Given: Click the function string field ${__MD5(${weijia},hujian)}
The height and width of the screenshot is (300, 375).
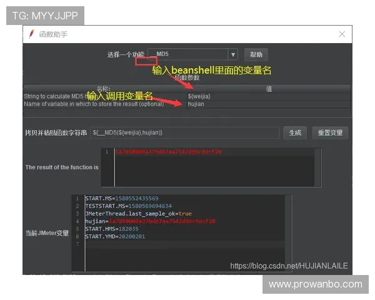Looking at the screenshot, I should pyautogui.click(x=184, y=132).
